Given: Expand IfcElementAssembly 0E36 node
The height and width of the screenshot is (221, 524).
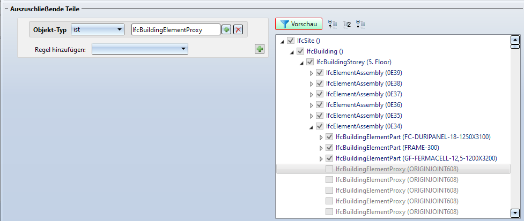Looking at the screenshot, I should coord(312,105).
